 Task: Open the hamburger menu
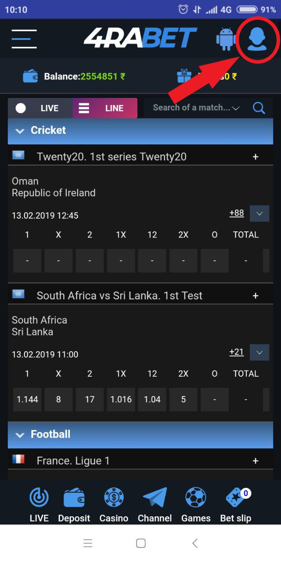tap(24, 39)
